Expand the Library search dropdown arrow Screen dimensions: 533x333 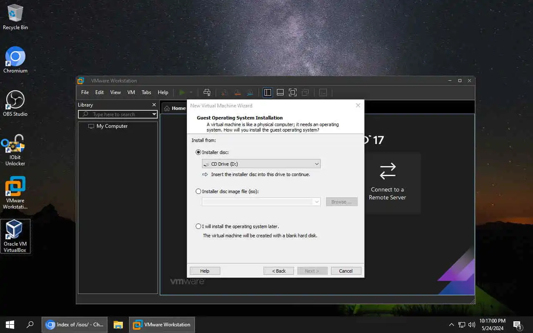pos(154,114)
